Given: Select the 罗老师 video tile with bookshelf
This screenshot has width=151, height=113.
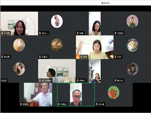Looking at the screenshot, I should click(36, 95).
